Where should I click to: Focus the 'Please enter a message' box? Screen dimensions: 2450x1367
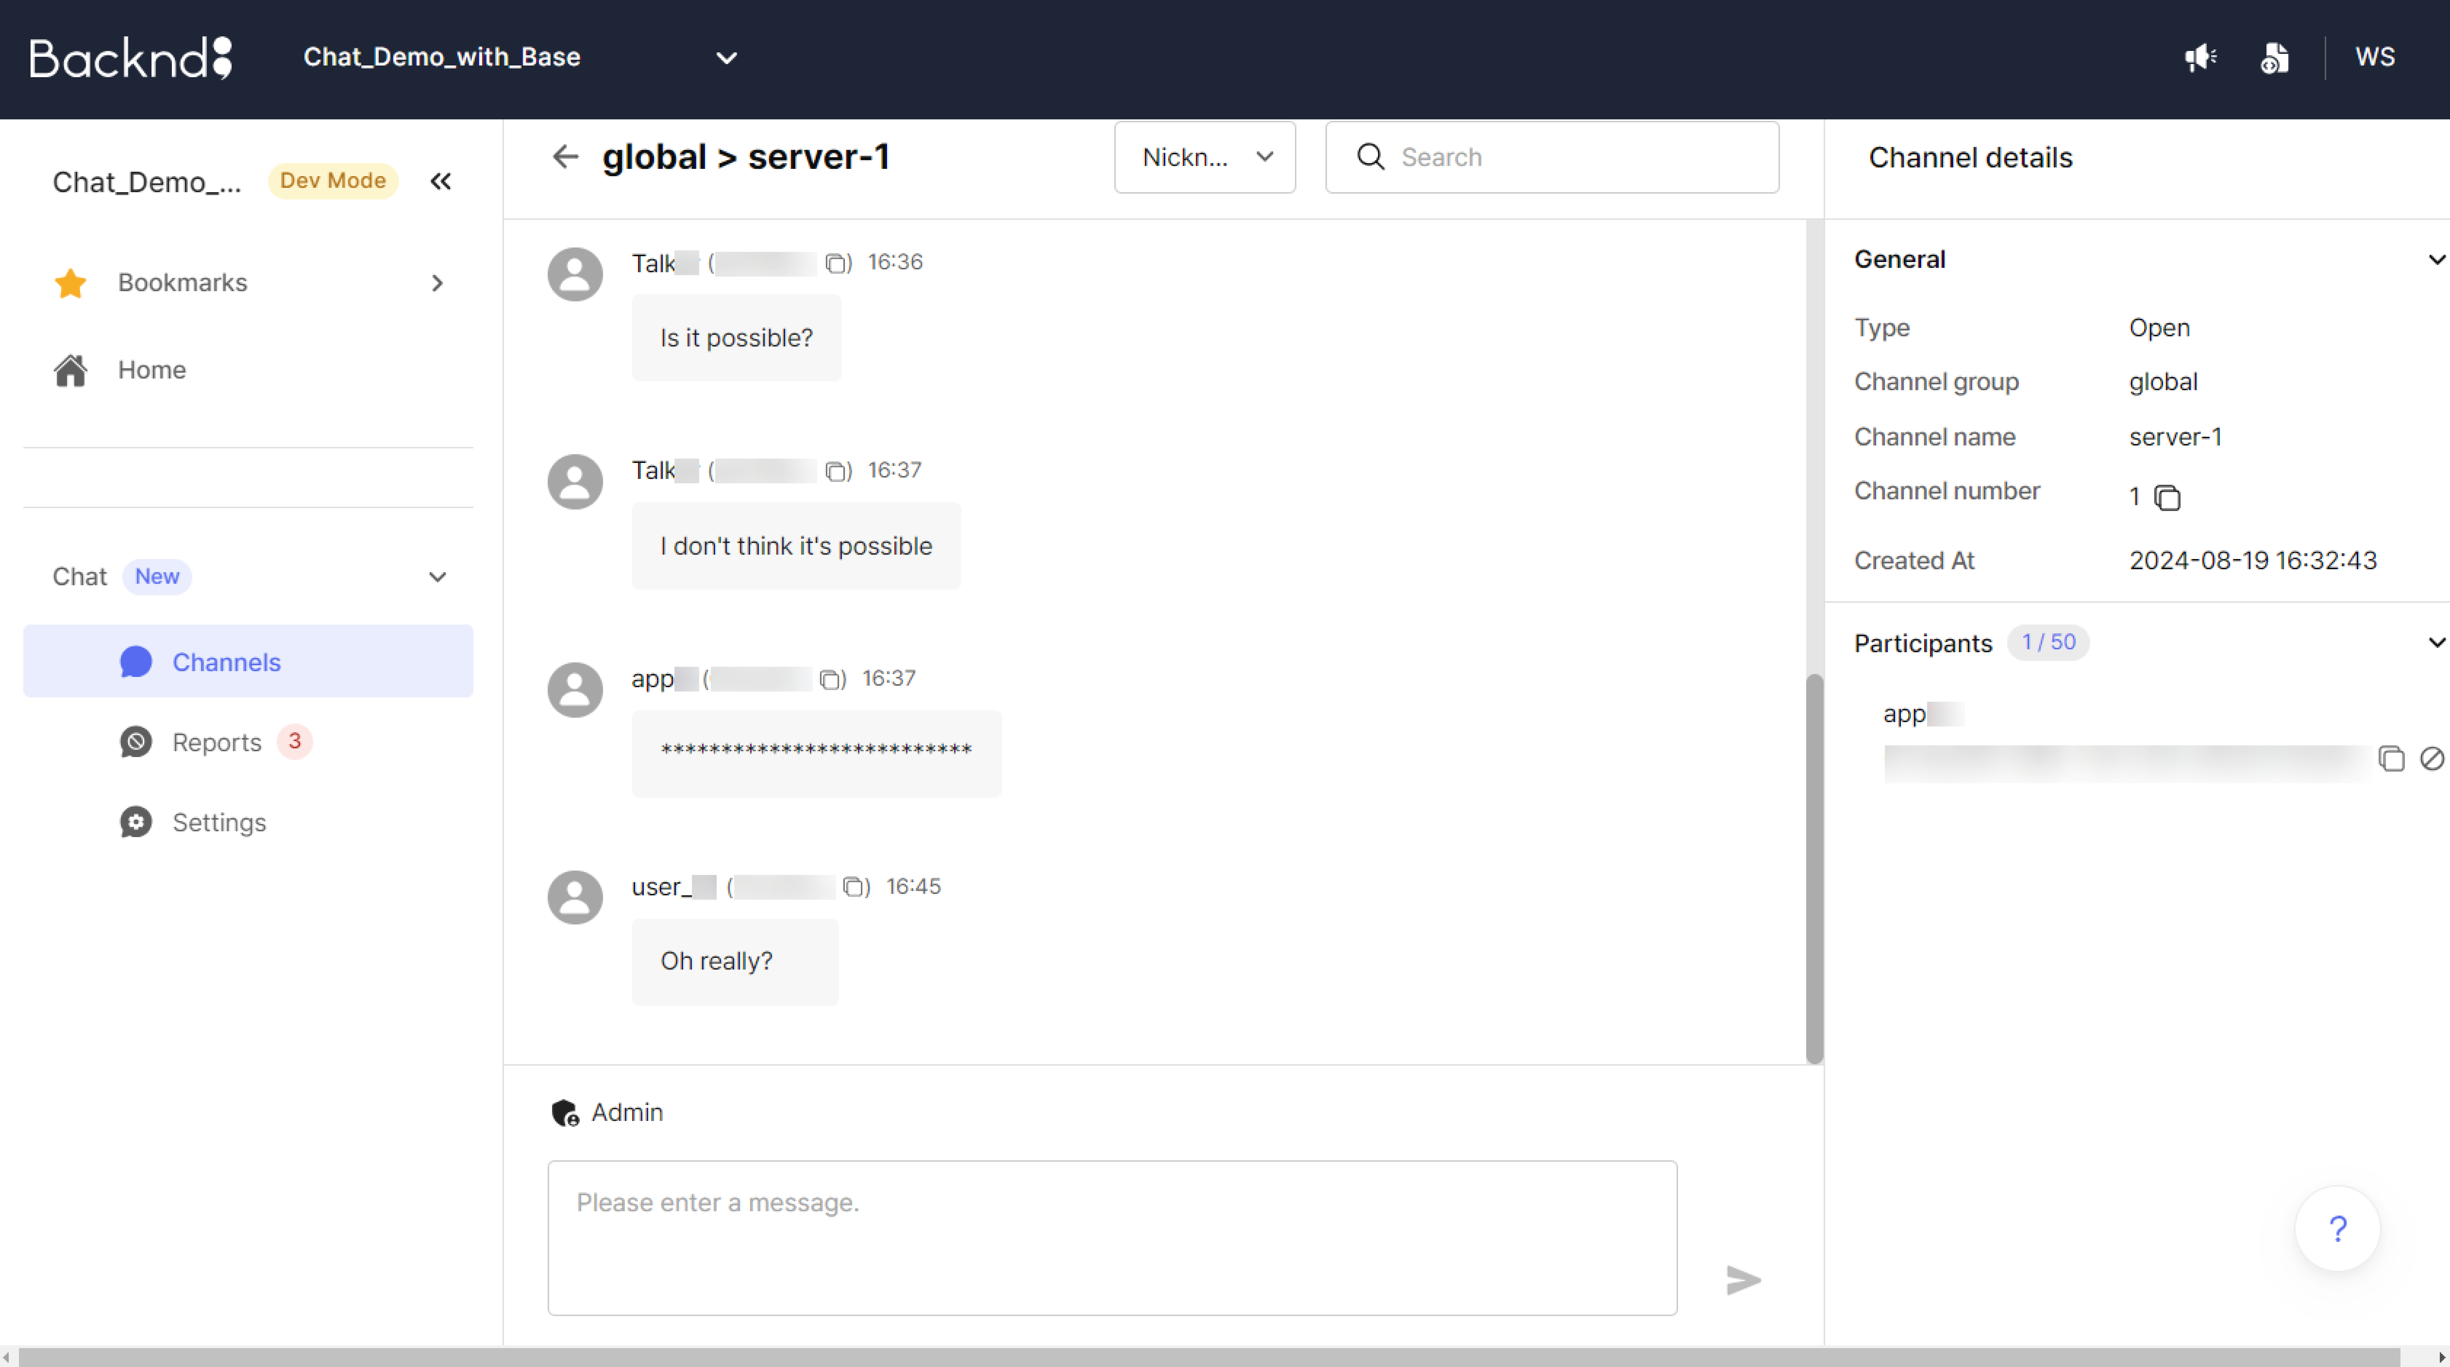[x=1113, y=1238]
